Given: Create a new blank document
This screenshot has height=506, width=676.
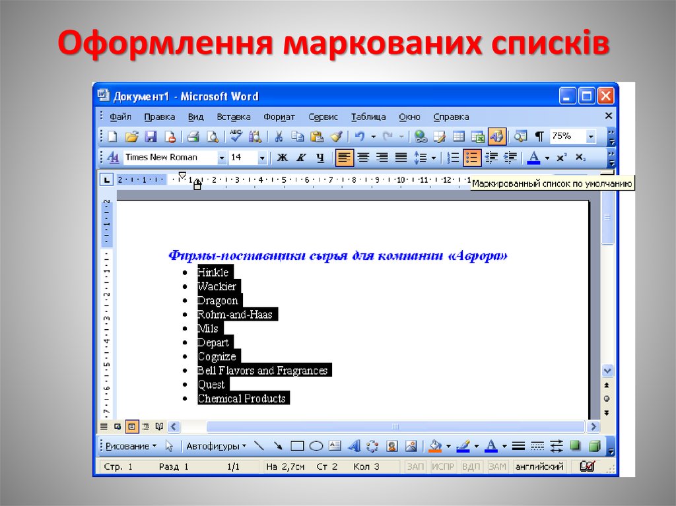Looking at the screenshot, I should point(112,137).
